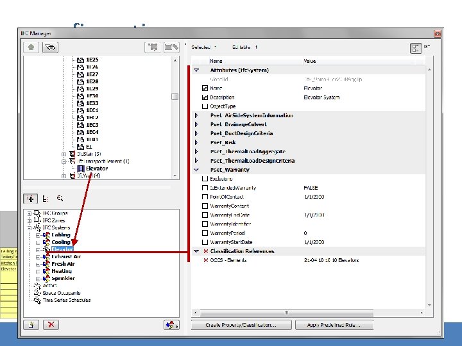
Task: Click Space Occupants in the tree
Action: pyautogui.click(x=62, y=293)
